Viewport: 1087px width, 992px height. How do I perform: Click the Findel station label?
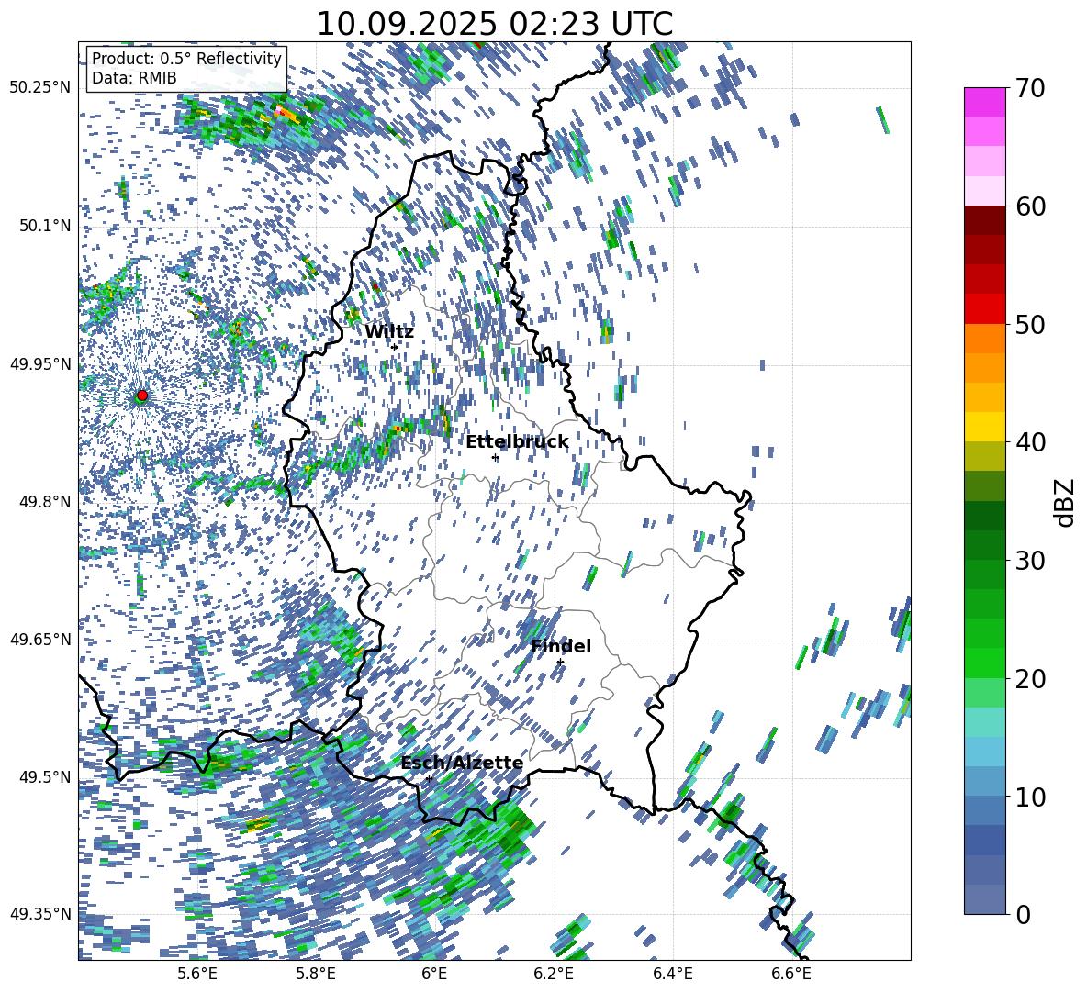[561, 646]
